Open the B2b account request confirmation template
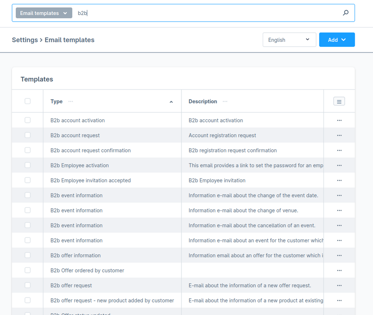The image size is (373, 315). 91,151
